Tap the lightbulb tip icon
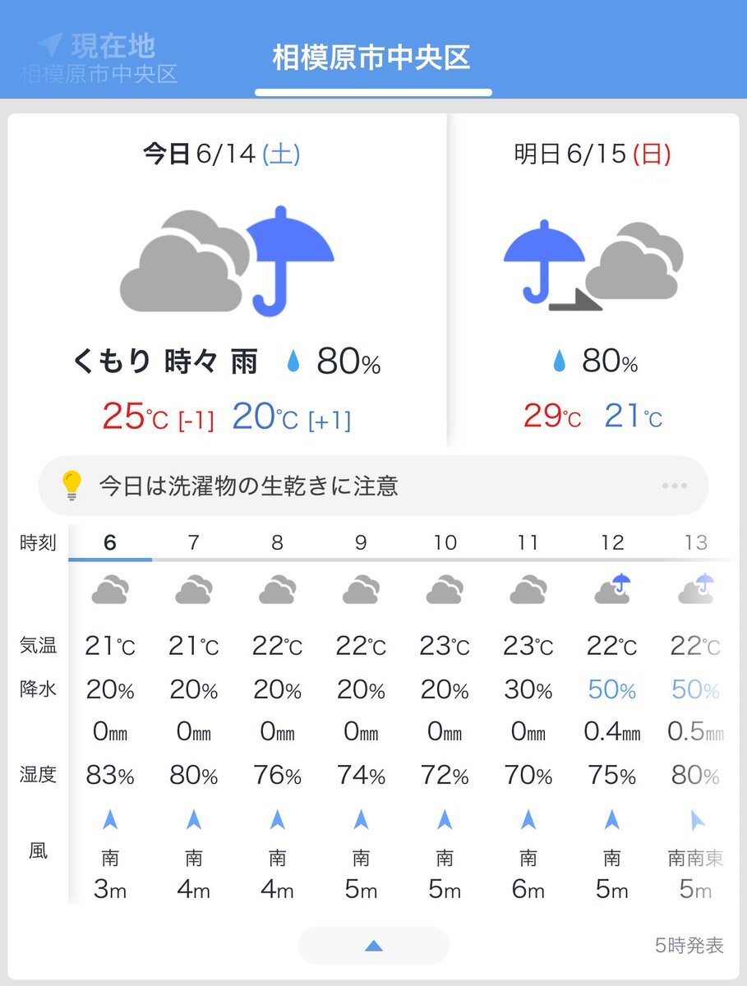This screenshot has width=747, height=986. (x=72, y=486)
